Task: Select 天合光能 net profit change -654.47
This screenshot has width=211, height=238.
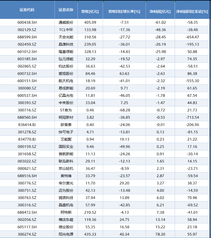Action: (192, 37)
